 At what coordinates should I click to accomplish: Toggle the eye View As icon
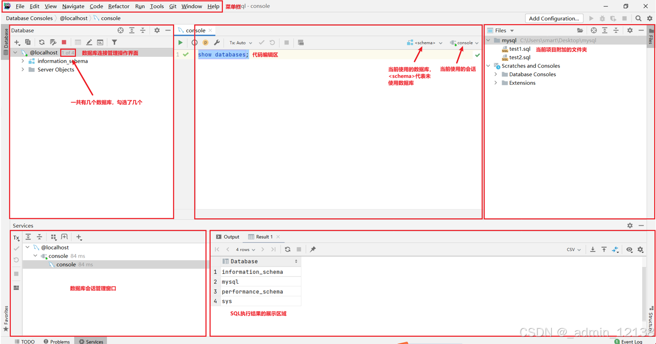[629, 249]
